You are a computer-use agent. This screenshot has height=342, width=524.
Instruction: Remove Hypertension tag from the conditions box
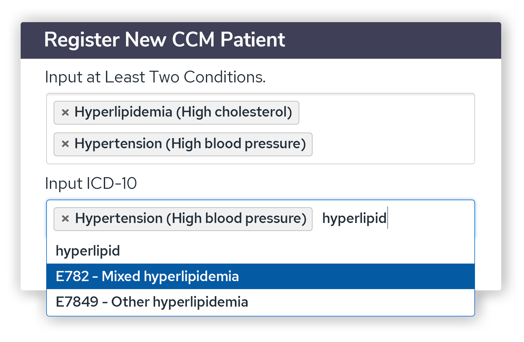coord(65,144)
